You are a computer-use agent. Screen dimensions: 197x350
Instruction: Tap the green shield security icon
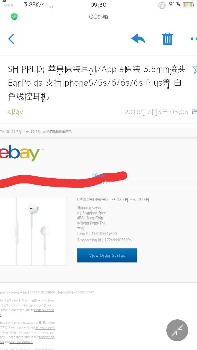click(x=14, y=17)
